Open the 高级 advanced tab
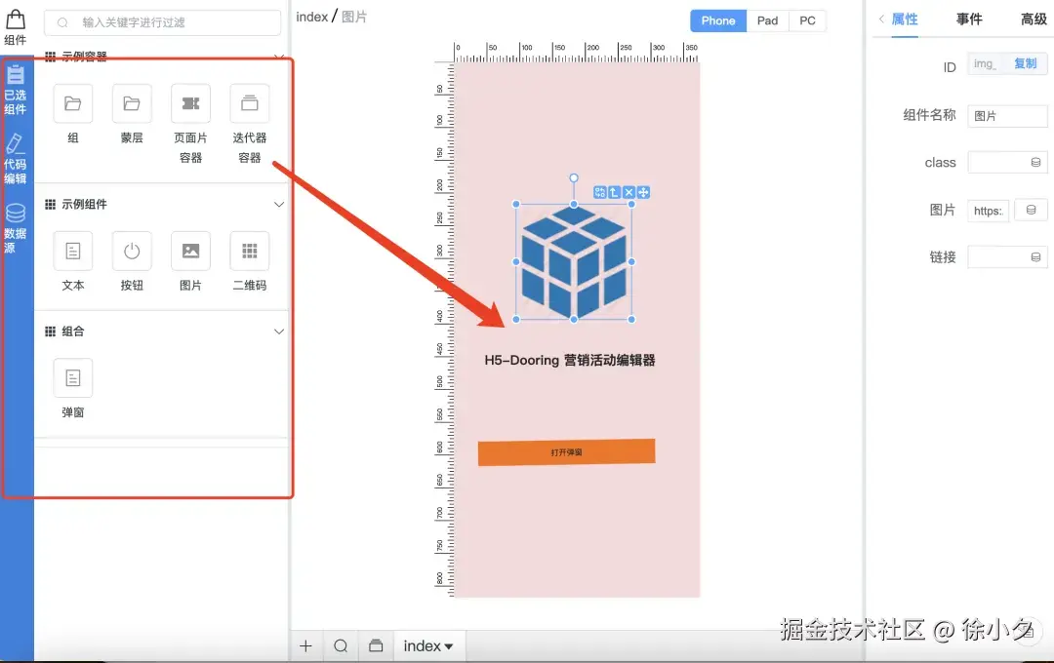Viewport: 1054px width, 663px height. [1034, 19]
